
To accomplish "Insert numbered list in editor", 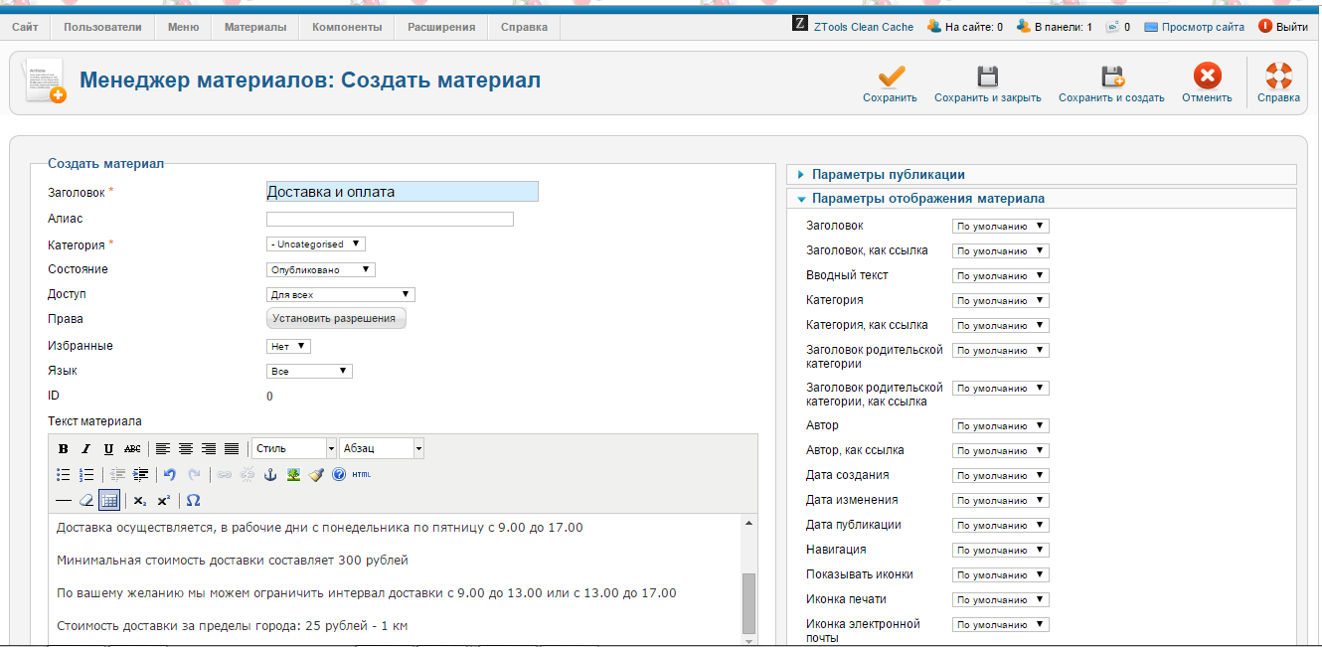I will (x=86, y=475).
